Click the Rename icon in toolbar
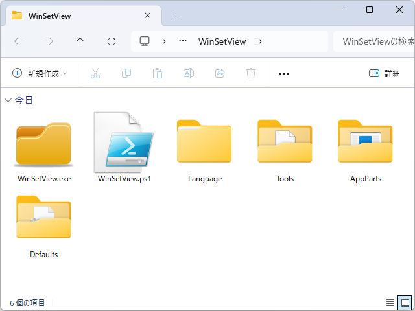The image size is (415, 311). click(189, 73)
